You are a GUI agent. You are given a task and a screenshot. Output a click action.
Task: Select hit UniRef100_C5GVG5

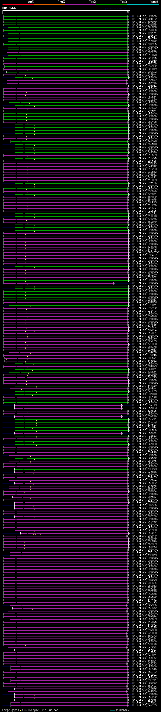coord(144,122)
